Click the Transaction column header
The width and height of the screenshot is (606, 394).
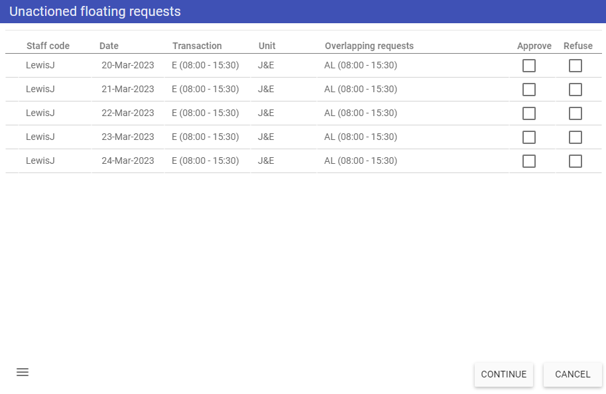pos(197,46)
